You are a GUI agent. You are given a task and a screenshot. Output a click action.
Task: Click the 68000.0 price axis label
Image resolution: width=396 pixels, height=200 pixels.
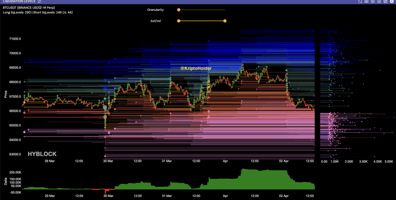point(15,82)
